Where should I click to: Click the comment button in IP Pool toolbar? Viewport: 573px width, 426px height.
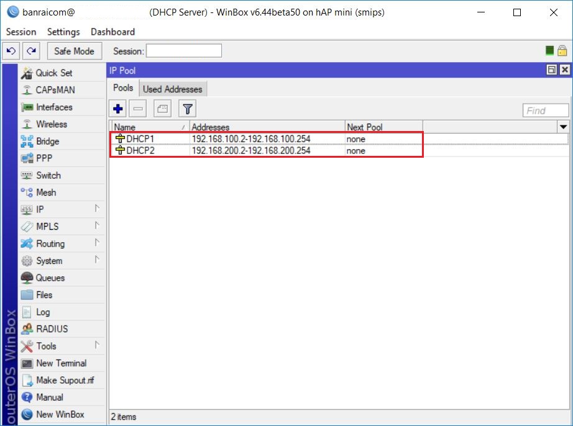click(163, 109)
